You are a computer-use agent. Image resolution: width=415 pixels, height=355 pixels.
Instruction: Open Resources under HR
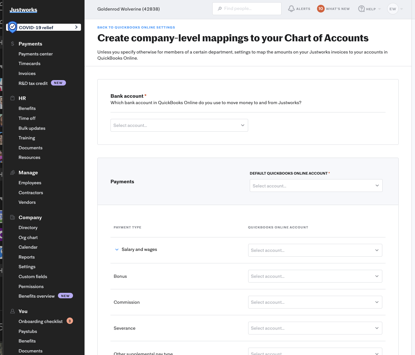[x=29, y=157]
